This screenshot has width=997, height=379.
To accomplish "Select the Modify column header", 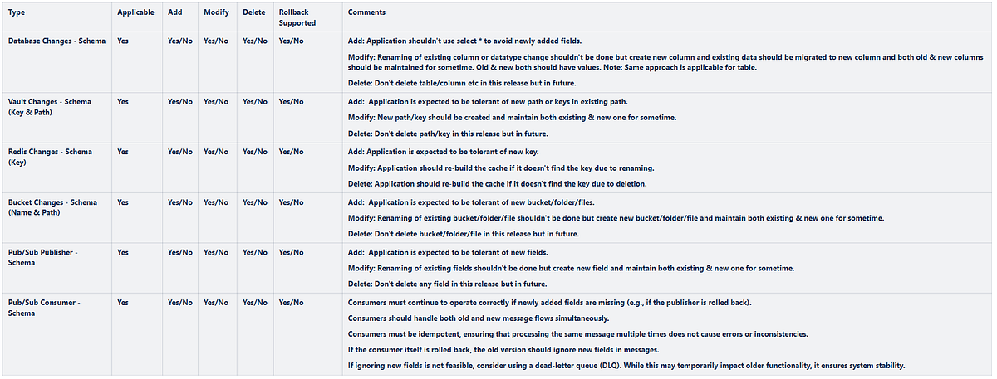I will 216,13.
